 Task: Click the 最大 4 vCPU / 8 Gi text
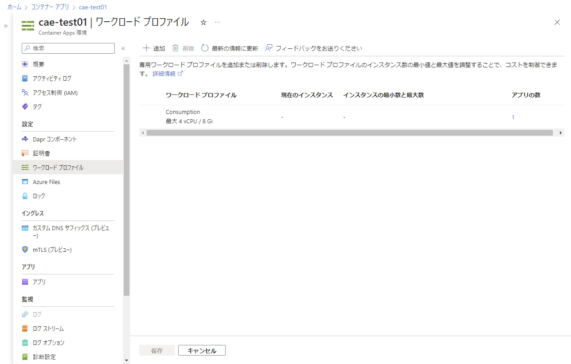(189, 121)
